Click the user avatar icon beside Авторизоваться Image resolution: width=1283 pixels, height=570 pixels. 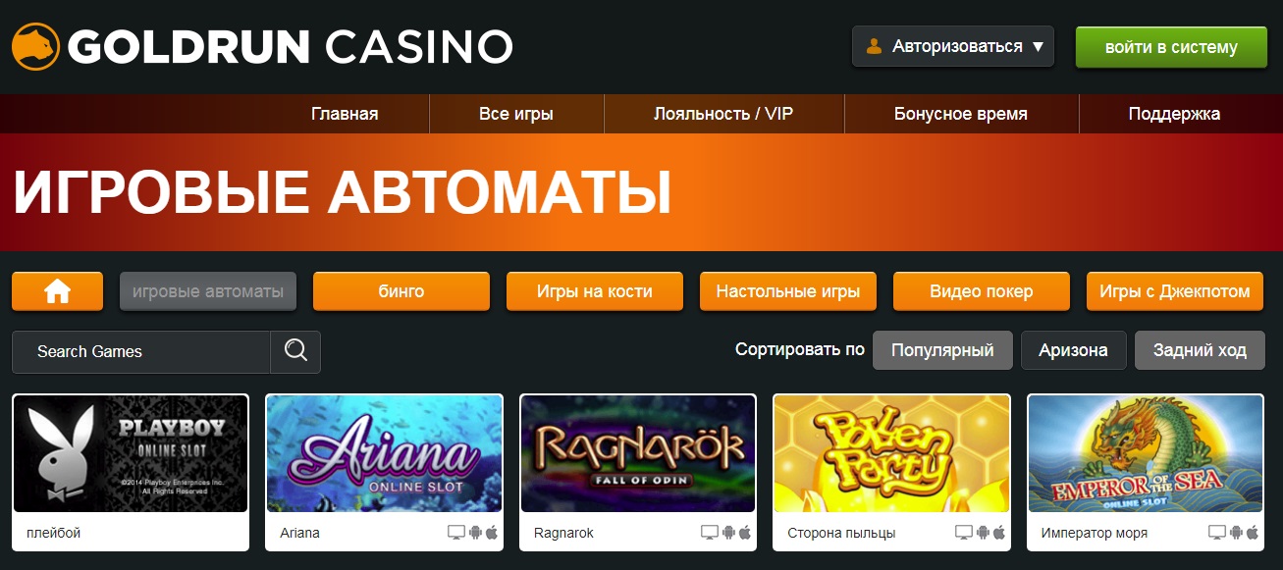point(873,46)
